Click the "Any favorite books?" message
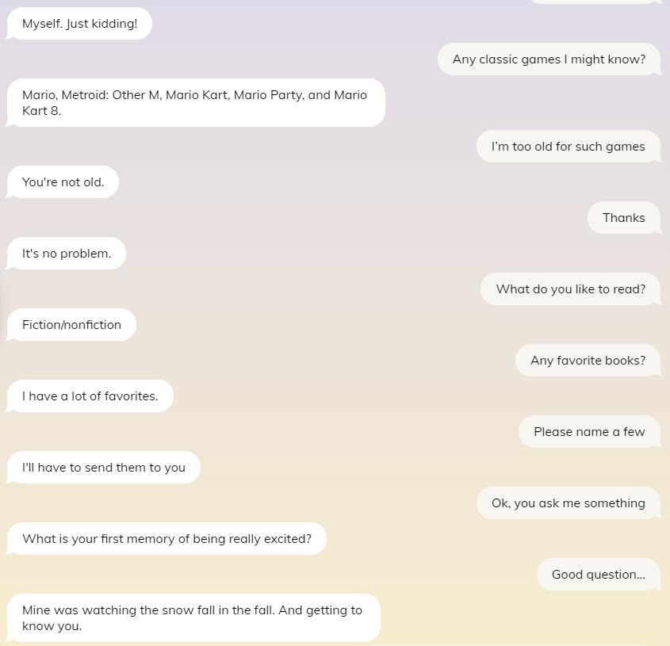670x646 pixels. (588, 360)
